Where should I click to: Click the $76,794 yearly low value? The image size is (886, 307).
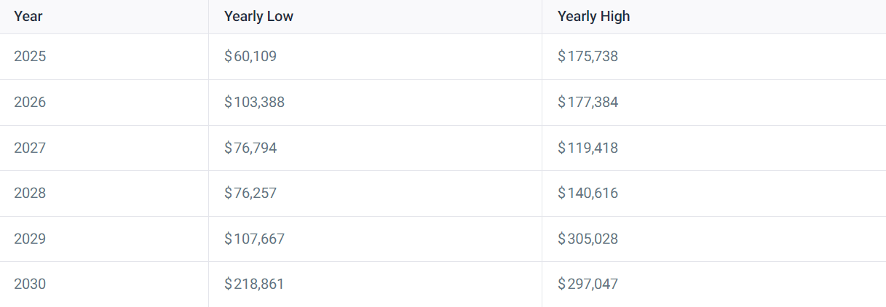[x=250, y=148]
